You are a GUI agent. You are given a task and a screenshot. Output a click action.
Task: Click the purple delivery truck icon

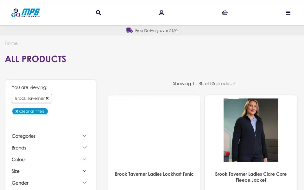pos(130,30)
